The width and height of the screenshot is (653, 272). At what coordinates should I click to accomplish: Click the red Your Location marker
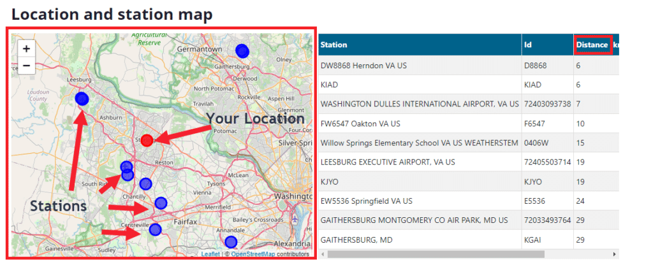[x=147, y=141]
